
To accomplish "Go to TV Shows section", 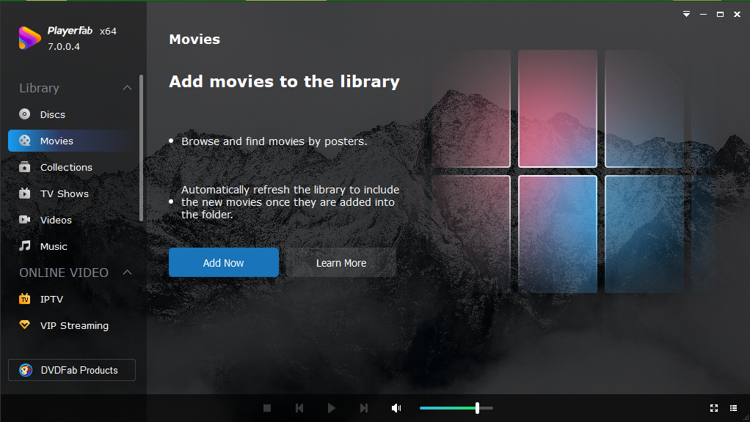I will point(72,193).
